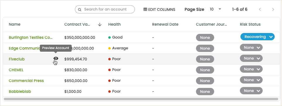This screenshot has width=282, height=106.
Task: Open the Page Size dropdown
Action: [x=216, y=9]
